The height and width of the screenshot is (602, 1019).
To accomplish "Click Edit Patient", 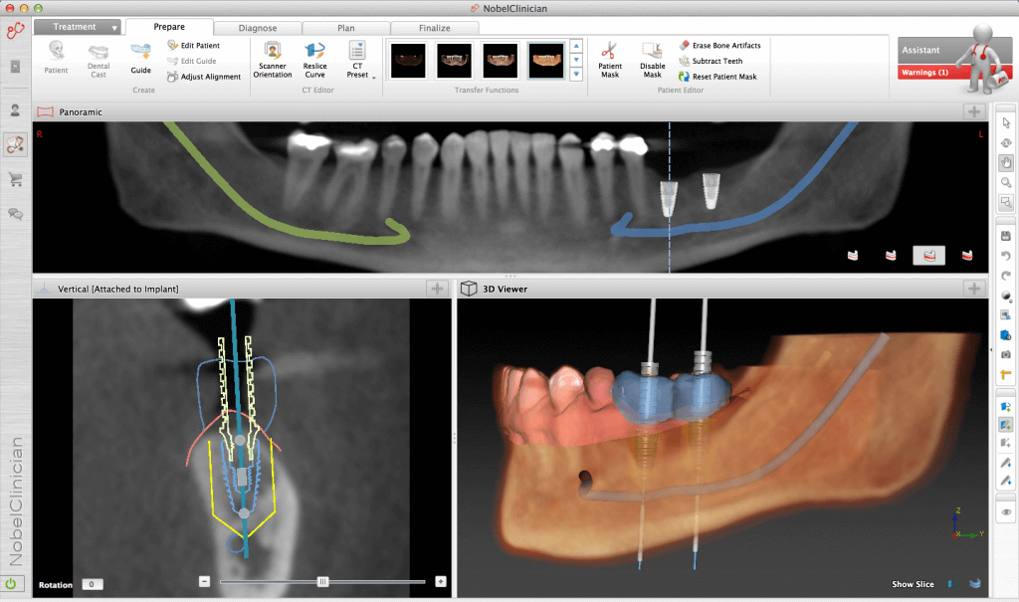I will (194, 46).
